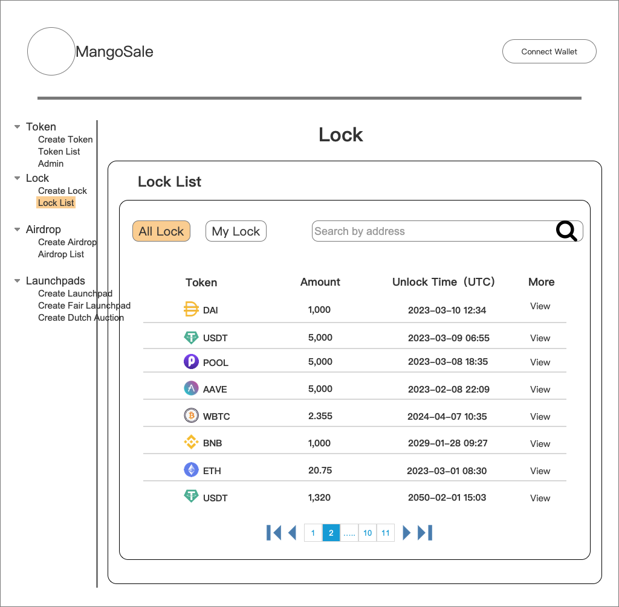
Task: Collapse the Lock section triangle
Action: (17, 178)
